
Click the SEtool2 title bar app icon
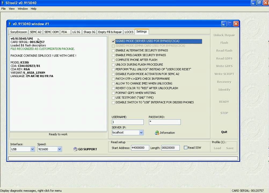pos(3,3)
